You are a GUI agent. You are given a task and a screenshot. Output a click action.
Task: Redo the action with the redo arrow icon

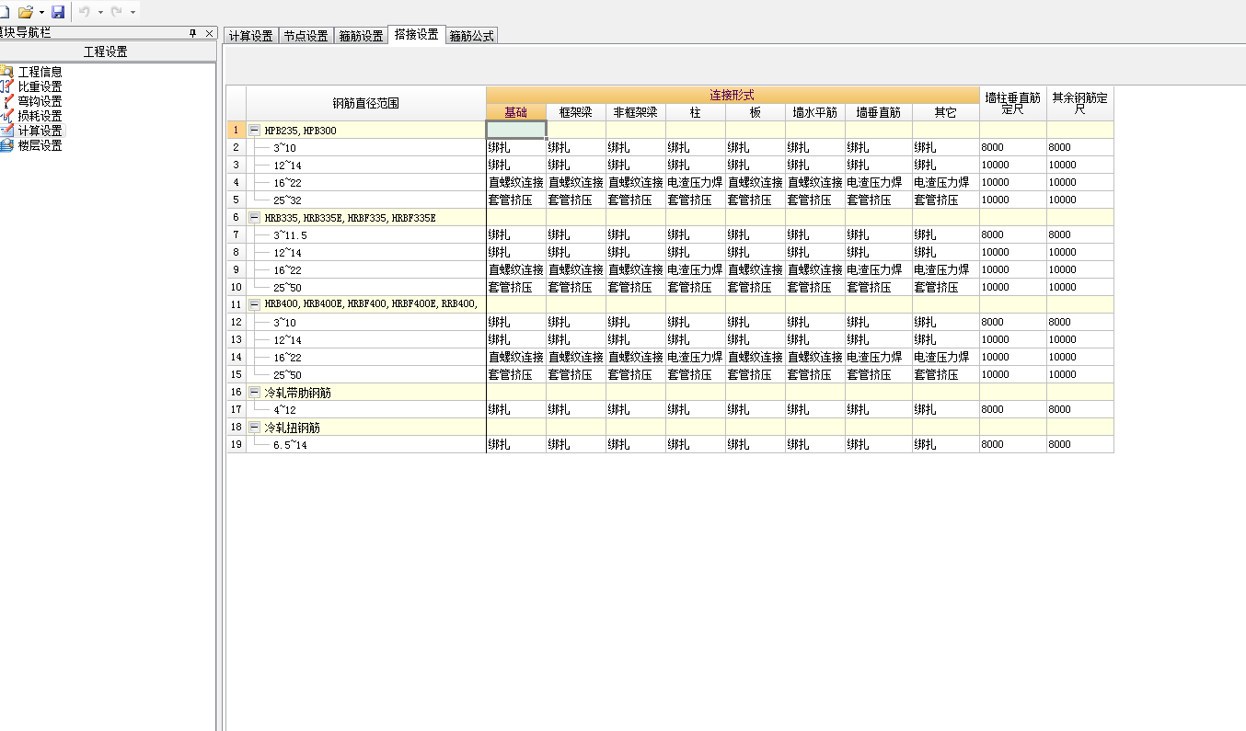pyautogui.click(x=117, y=12)
